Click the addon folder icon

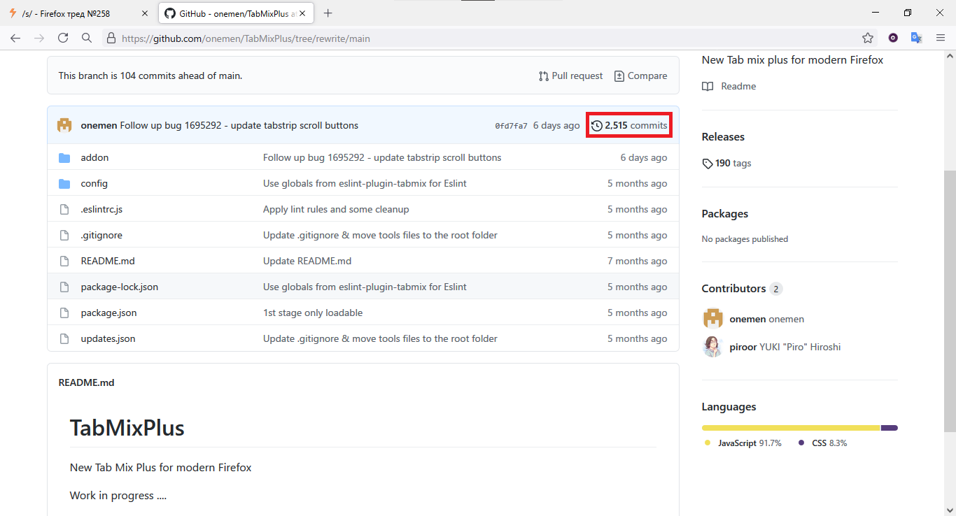coord(64,157)
